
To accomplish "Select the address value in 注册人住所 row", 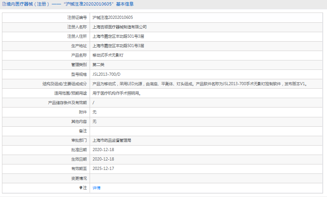I will point(118,36).
